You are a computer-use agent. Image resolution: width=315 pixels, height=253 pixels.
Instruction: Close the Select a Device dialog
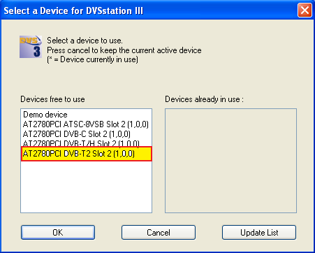pyautogui.click(x=305, y=10)
